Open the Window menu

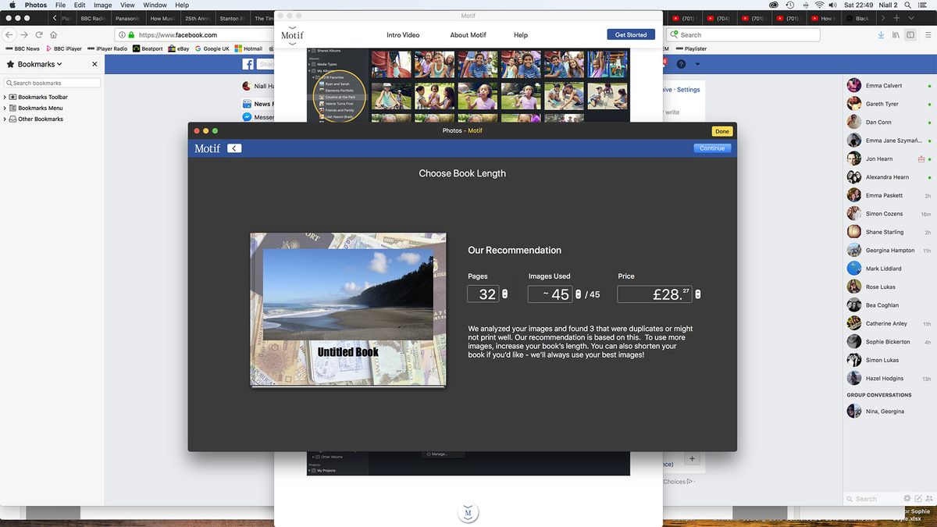[x=155, y=5]
